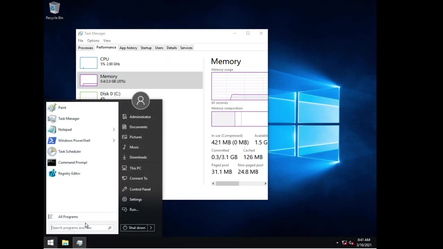The image size is (443, 249).
Task: Click the 421 MB in-use value
Action: pos(230,142)
